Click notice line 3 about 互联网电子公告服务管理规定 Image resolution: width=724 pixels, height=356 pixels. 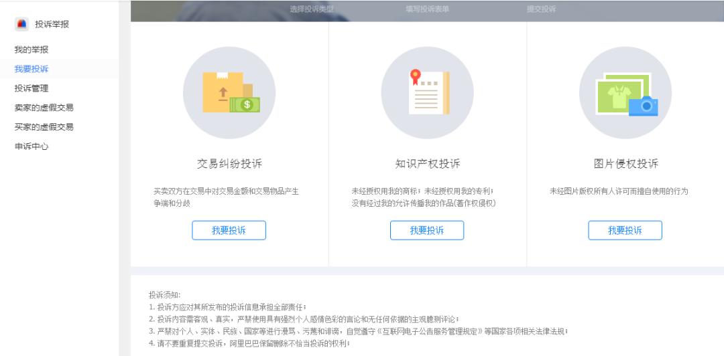pyautogui.click(x=358, y=331)
